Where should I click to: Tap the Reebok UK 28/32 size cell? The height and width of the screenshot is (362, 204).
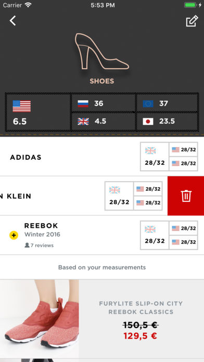pyautogui.click(x=155, y=235)
